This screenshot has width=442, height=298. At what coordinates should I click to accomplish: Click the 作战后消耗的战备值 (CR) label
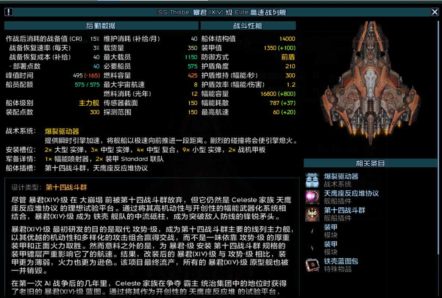click(44, 39)
